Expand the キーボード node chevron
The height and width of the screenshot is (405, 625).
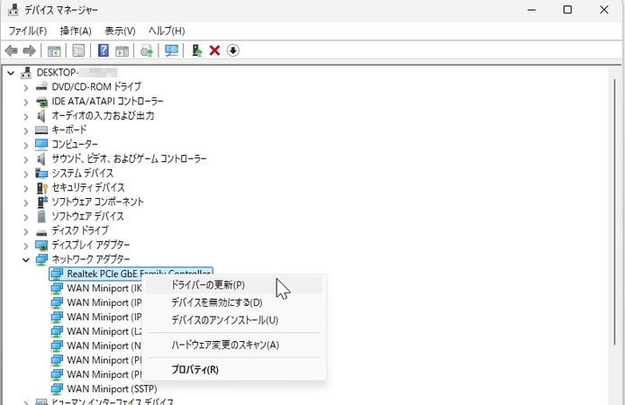click(x=26, y=130)
